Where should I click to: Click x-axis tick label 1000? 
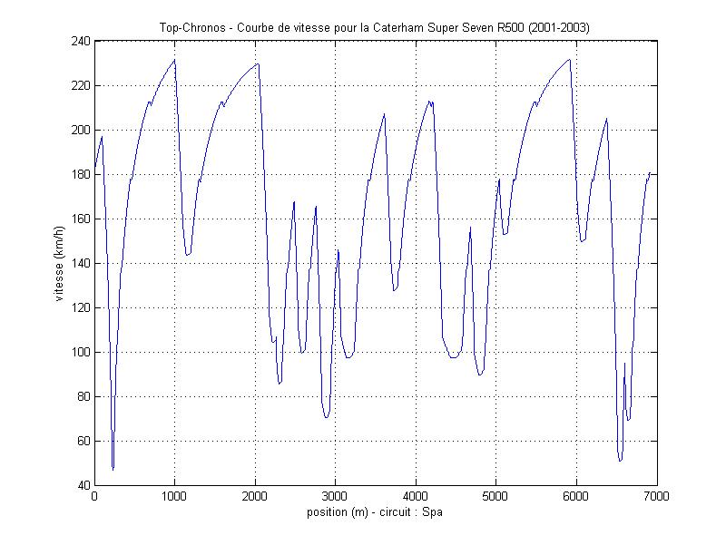click(x=174, y=496)
